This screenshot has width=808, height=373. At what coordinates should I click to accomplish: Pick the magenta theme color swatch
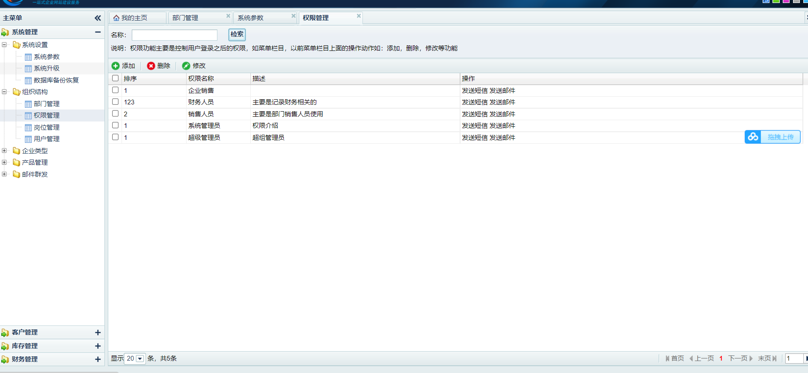[786, 1]
